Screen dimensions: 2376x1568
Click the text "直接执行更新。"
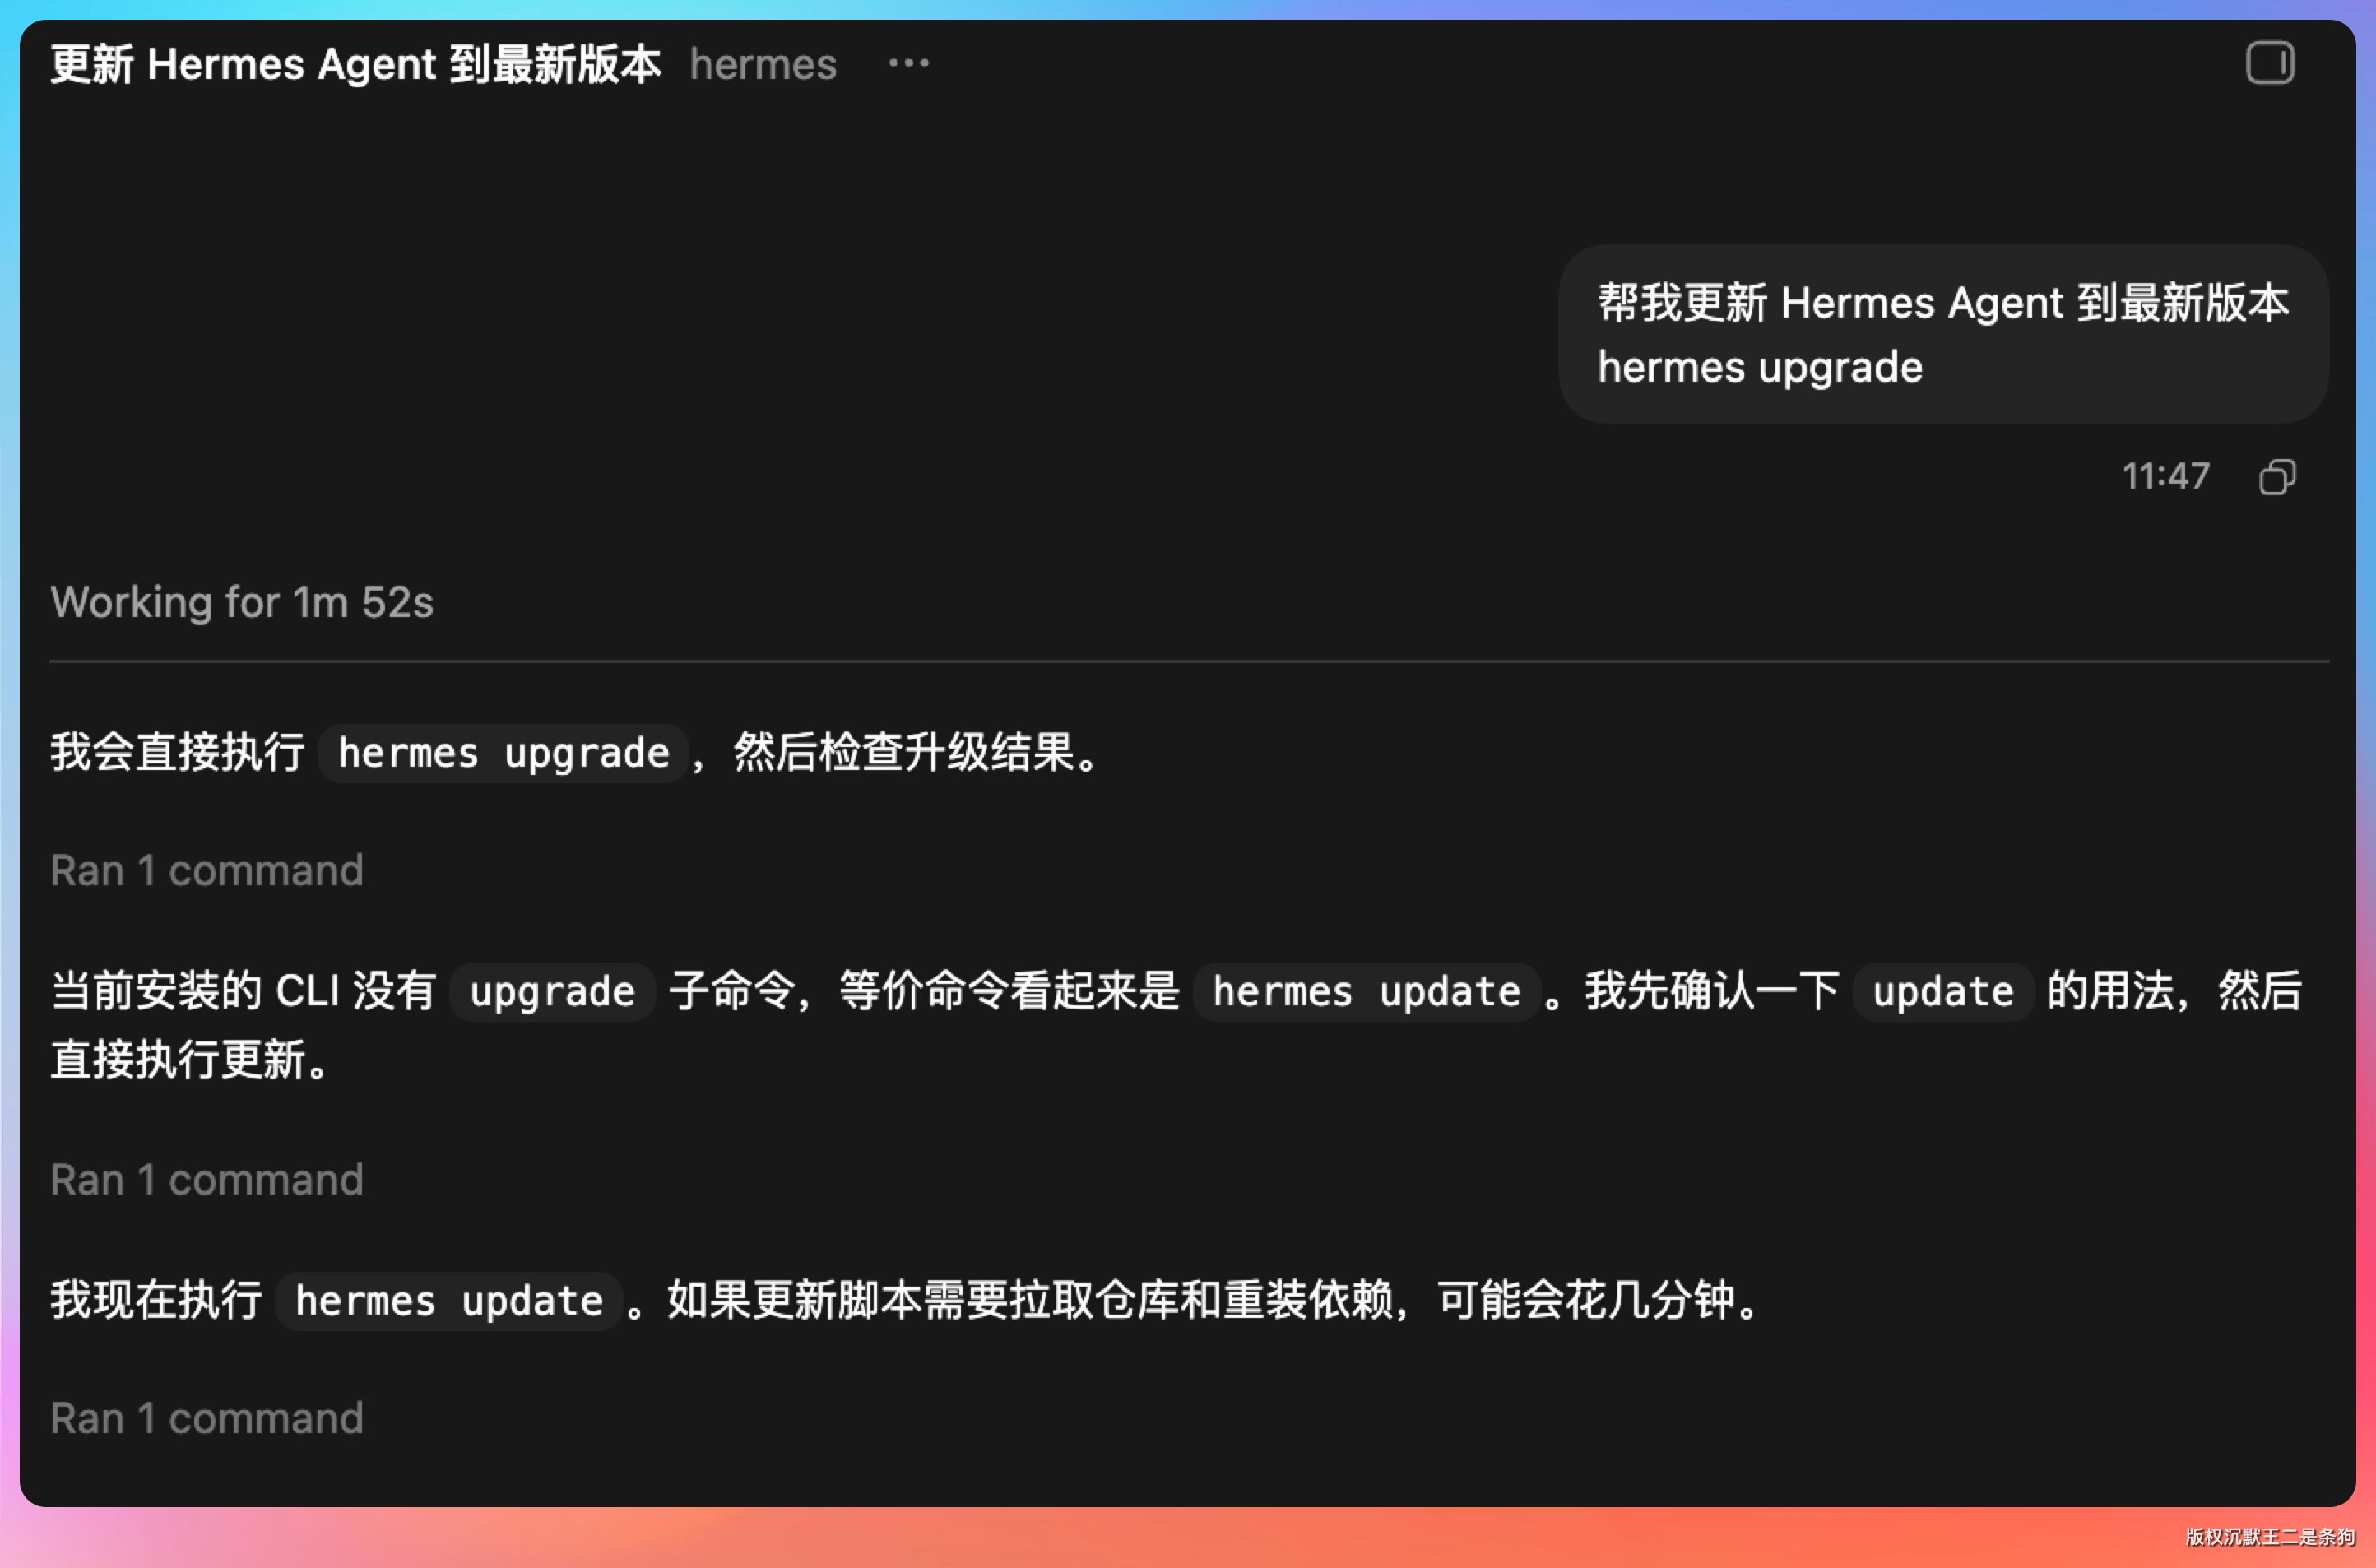190,1059
